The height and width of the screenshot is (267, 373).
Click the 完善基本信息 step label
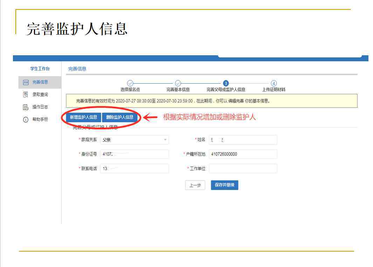coord(178,90)
